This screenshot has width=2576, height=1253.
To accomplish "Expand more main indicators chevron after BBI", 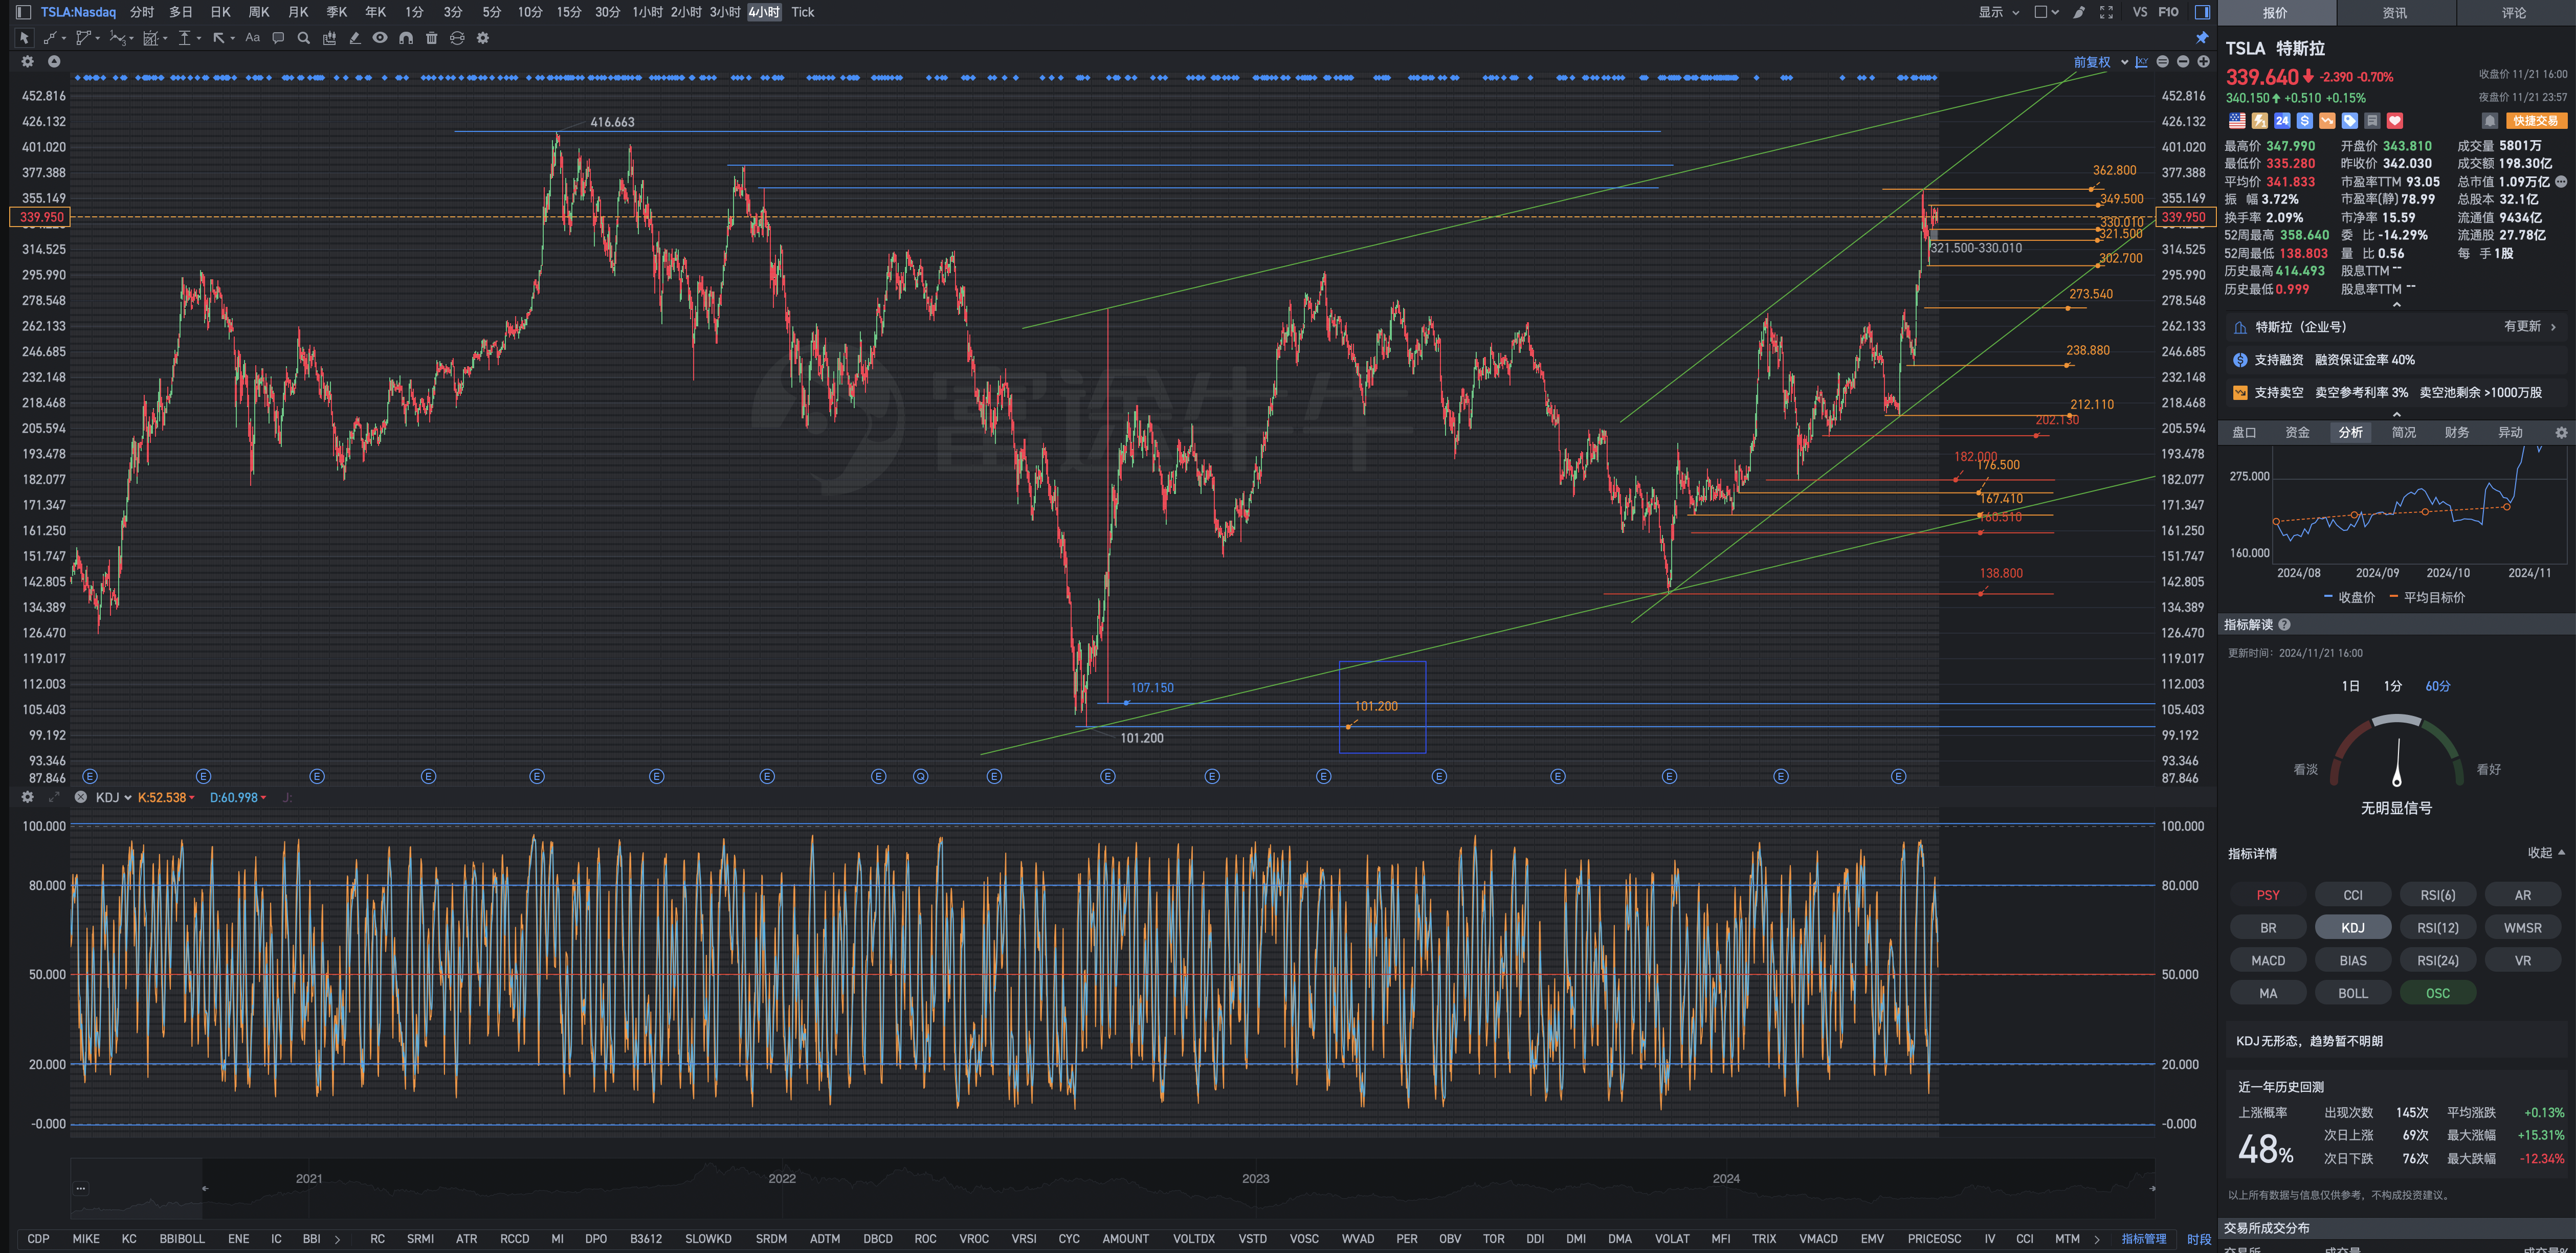I will pyautogui.click(x=337, y=1239).
